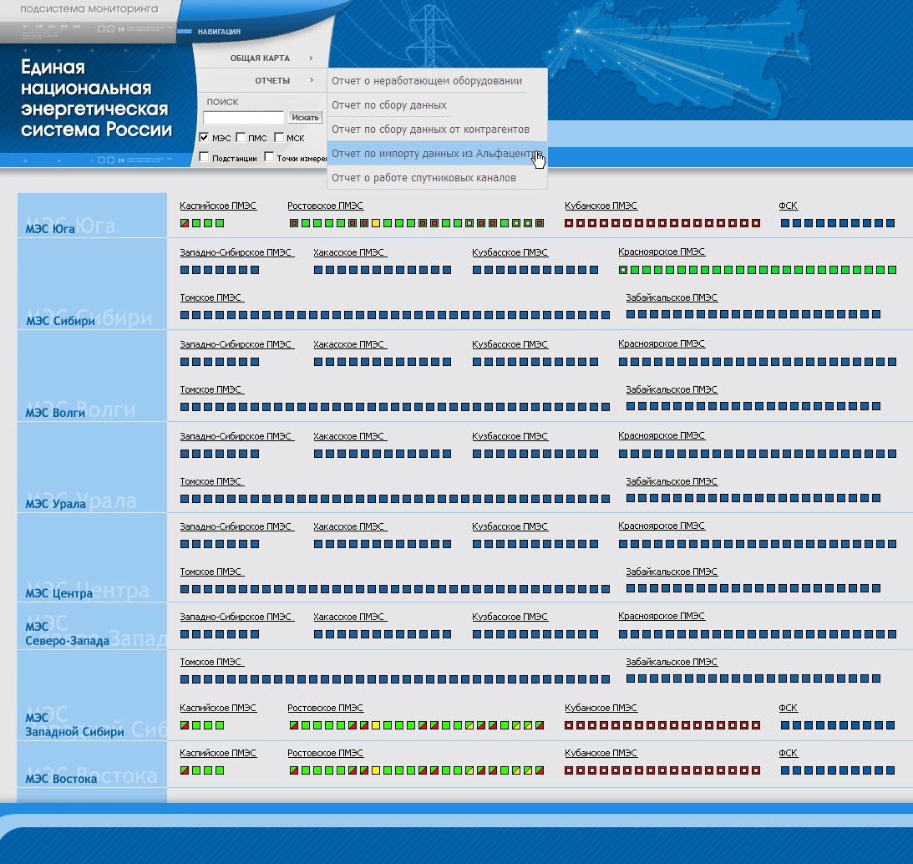Enable the Точки измерения checkbox
This screenshot has width=913, height=864.
(x=269, y=157)
